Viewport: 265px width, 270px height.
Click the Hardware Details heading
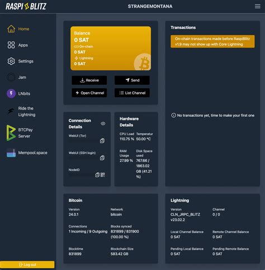coord(129,122)
